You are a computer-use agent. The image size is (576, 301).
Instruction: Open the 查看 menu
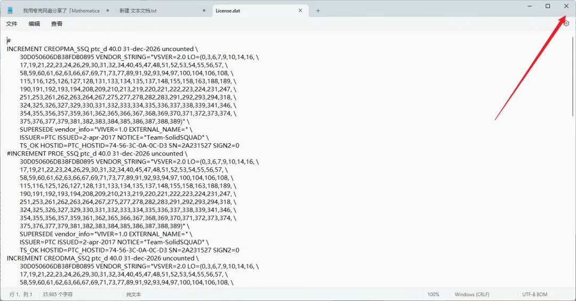[57, 24]
